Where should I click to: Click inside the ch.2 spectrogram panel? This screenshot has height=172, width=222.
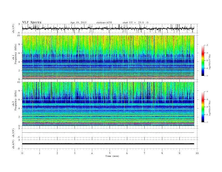click(108, 104)
